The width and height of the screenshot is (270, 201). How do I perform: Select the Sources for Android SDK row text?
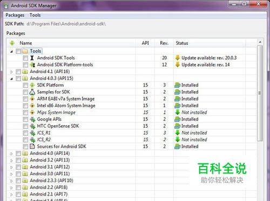62,147
